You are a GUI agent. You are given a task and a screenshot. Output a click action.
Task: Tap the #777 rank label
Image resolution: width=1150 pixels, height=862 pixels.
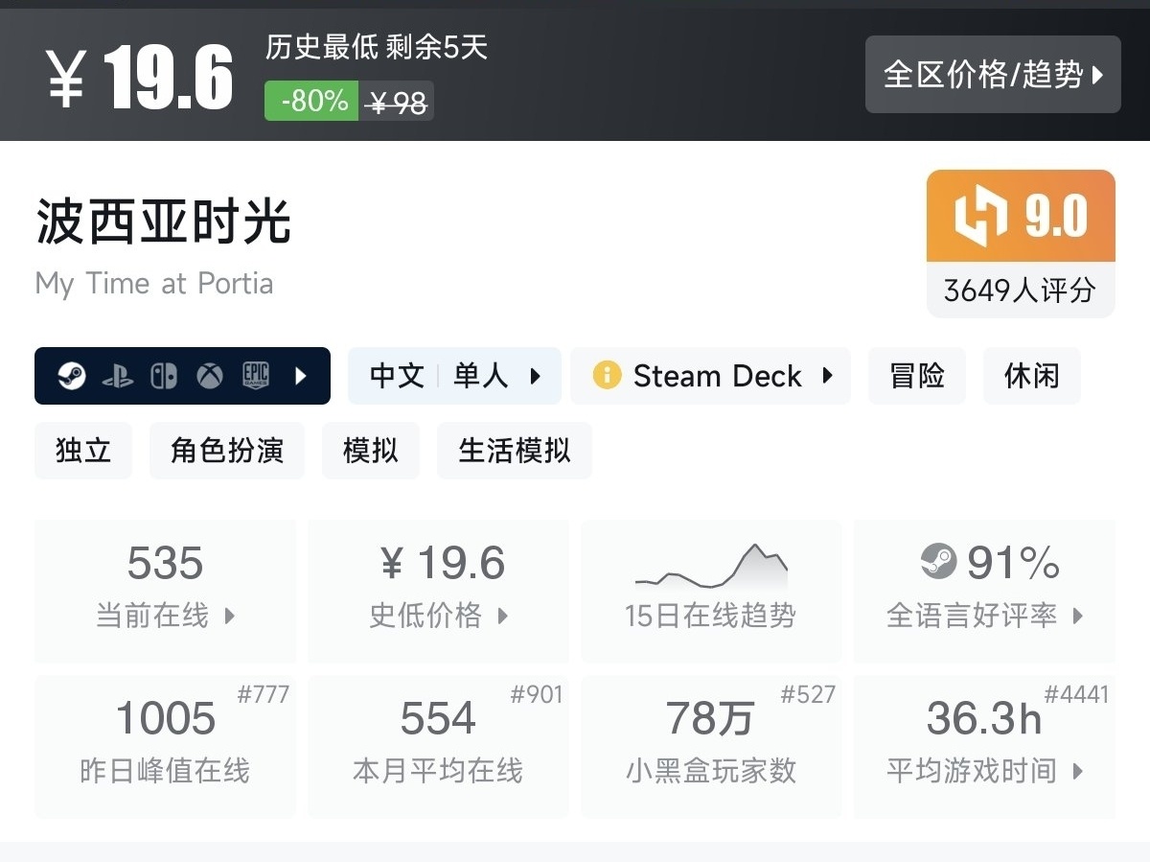coord(264,694)
